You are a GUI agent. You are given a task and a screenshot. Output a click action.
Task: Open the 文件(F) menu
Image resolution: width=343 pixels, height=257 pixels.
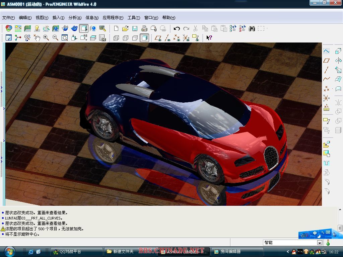click(8, 18)
